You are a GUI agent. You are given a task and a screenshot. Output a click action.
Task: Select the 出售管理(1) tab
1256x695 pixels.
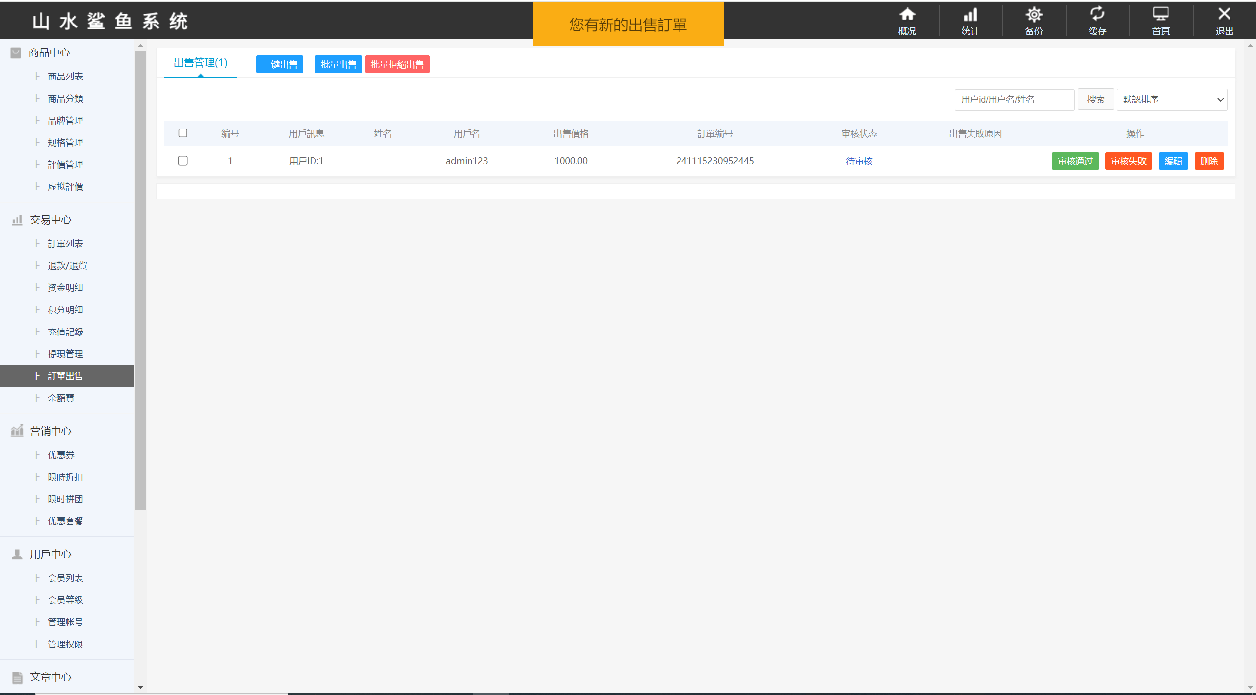pos(200,63)
